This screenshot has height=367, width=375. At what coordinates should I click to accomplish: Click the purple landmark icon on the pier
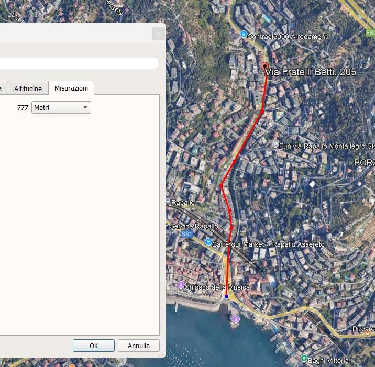236,319
